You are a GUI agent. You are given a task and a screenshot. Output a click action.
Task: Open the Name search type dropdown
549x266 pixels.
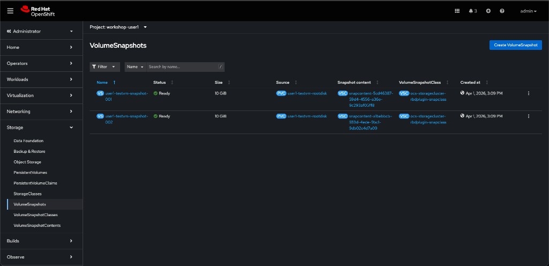[x=136, y=67]
